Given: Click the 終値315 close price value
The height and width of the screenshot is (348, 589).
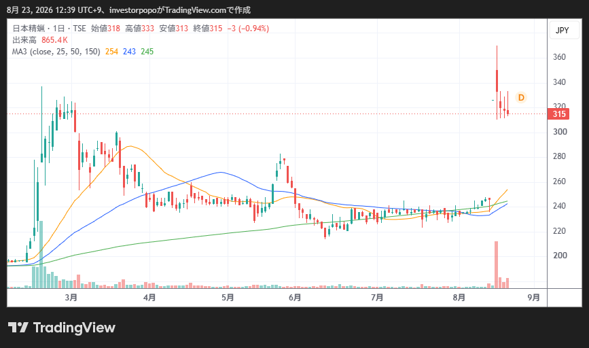Looking at the screenshot, I should (208, 29).
